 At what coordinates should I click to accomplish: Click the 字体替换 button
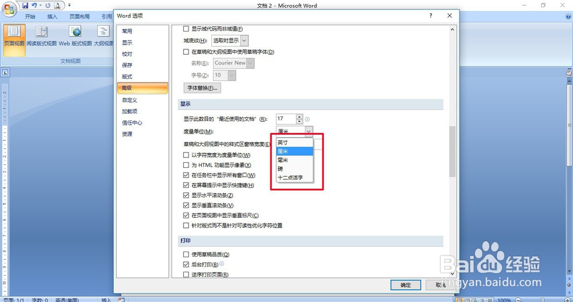tap(202, 88)
